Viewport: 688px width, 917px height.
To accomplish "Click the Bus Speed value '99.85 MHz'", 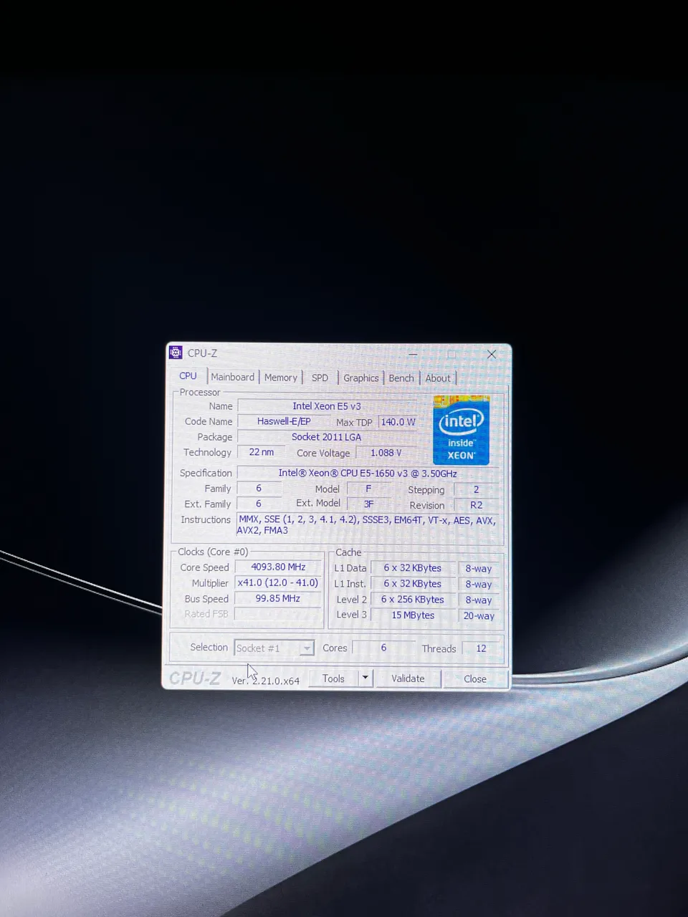I will tap(278, 598).
